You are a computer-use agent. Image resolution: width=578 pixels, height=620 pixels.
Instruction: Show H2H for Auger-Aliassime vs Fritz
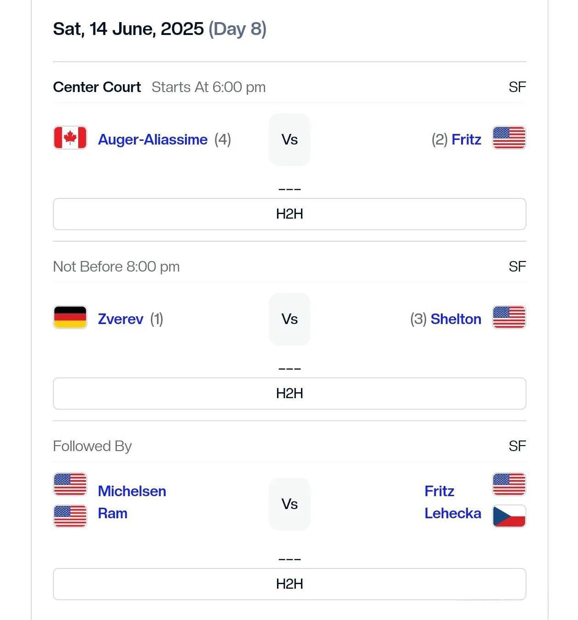click(x=289, y=214)
